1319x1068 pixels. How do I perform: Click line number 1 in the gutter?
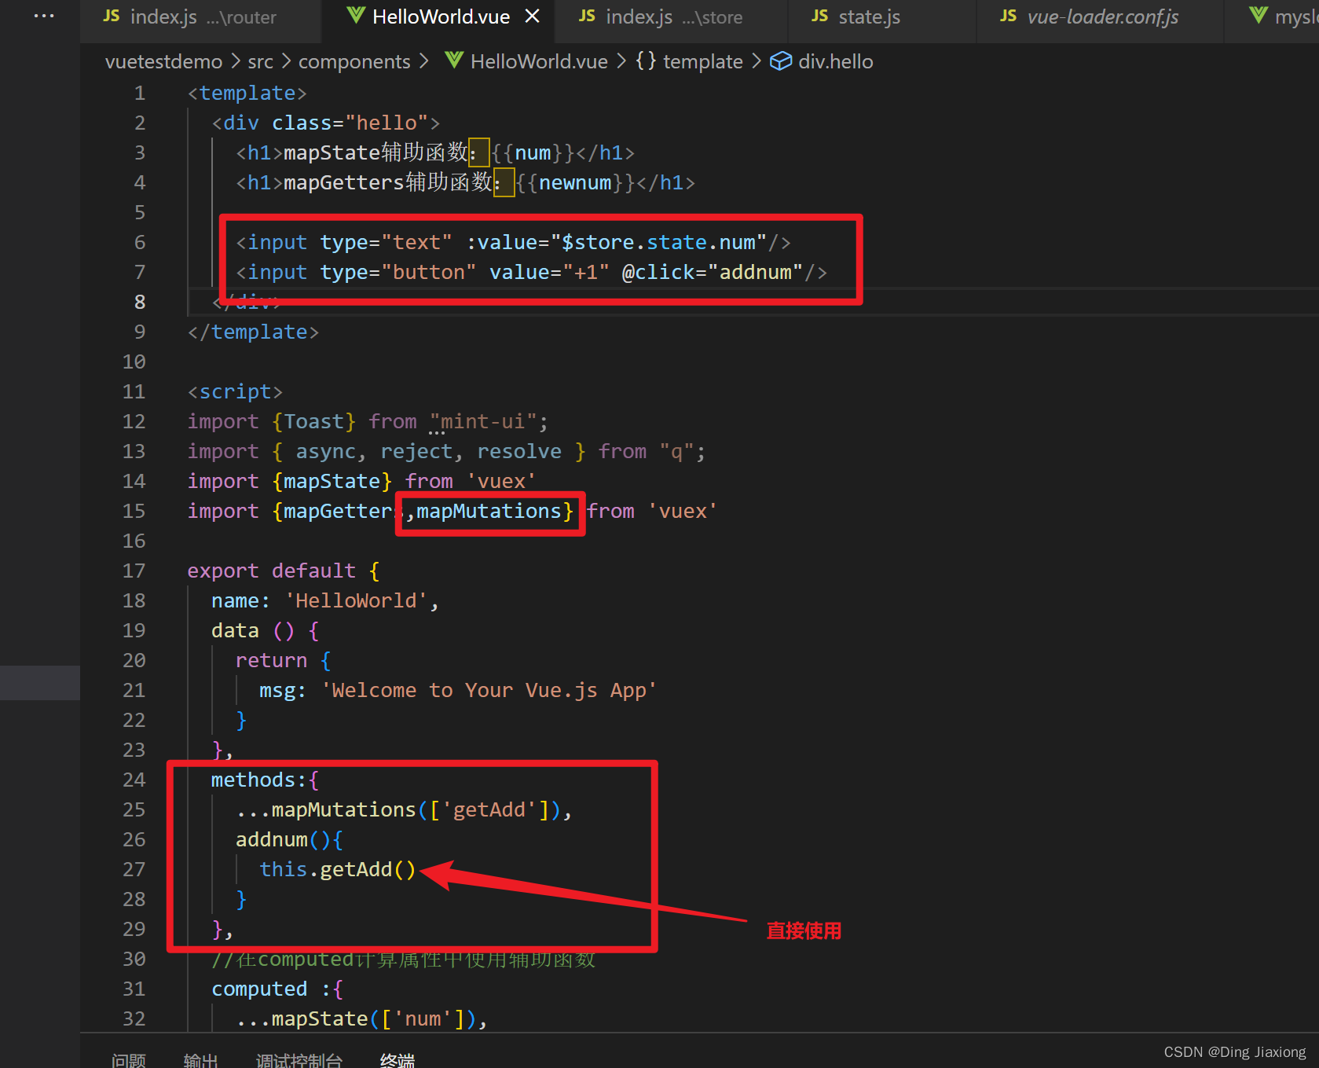[x=140, y=94]
